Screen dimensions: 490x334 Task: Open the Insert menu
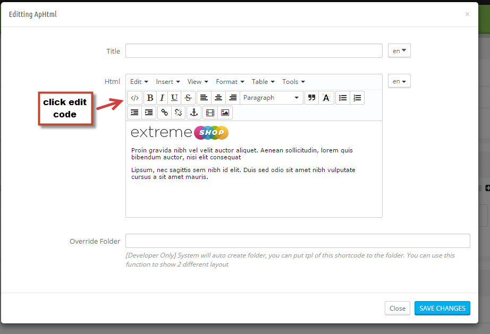[x=168, y=82]
